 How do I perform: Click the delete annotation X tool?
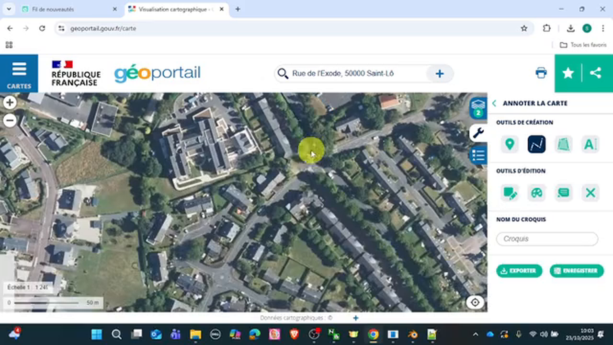[x=590, y=193]
